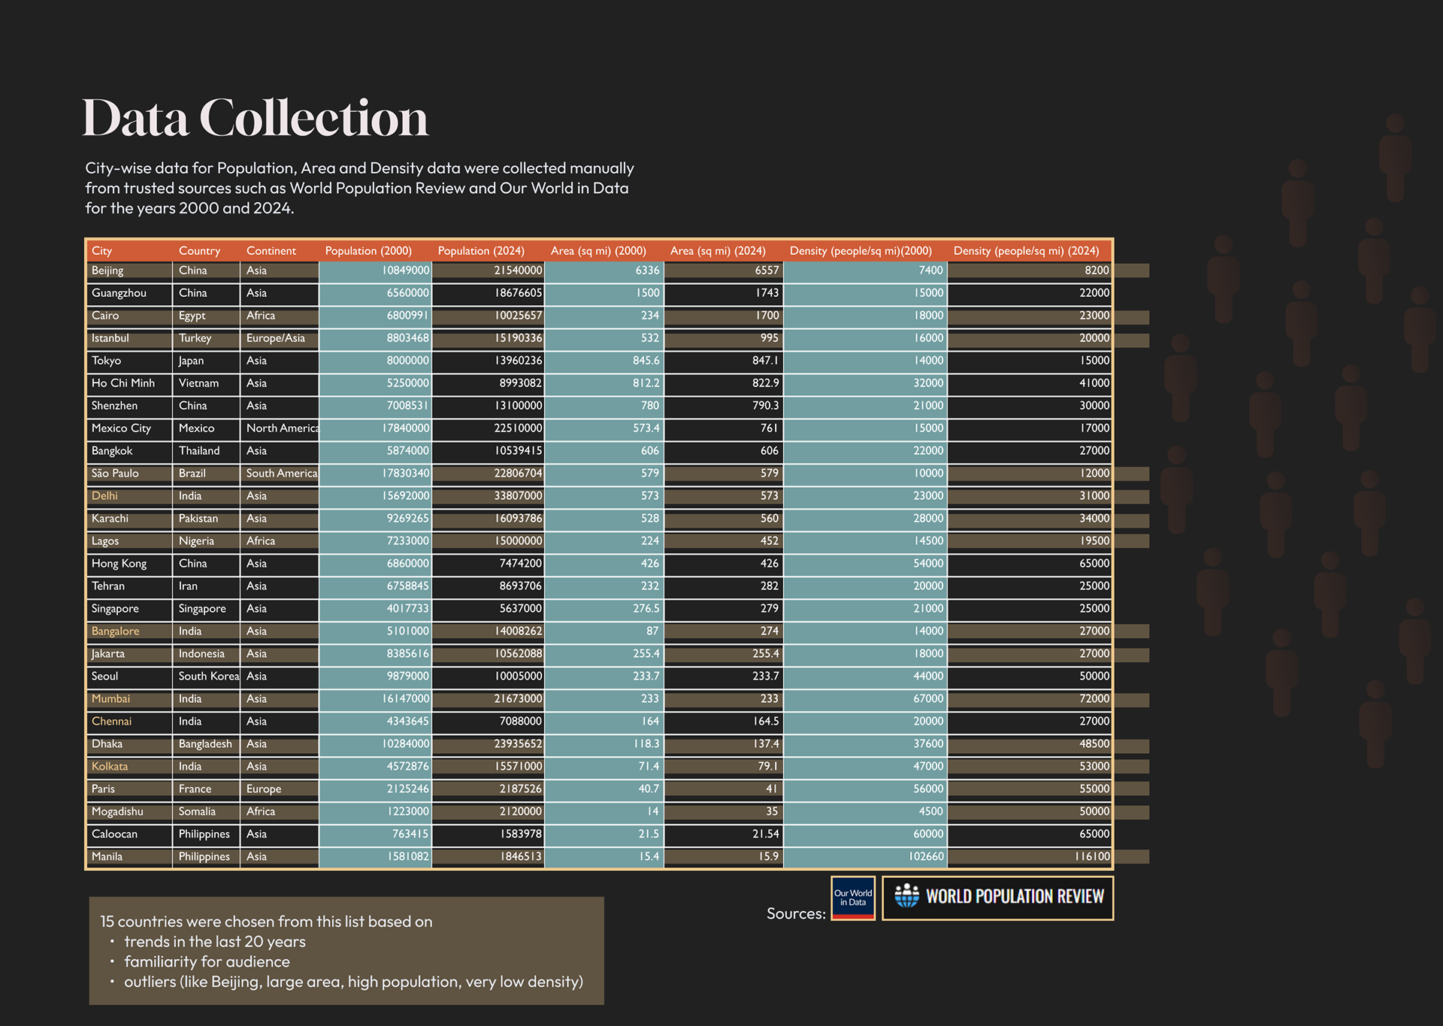
Task: Click the Bangalore city name
Action: 116,631
